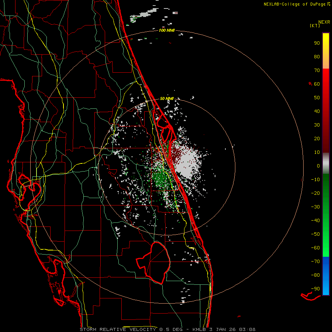Click the NEXR label above the scale
Viewport: 332px width, 332px height.
(x=324, y=22)
